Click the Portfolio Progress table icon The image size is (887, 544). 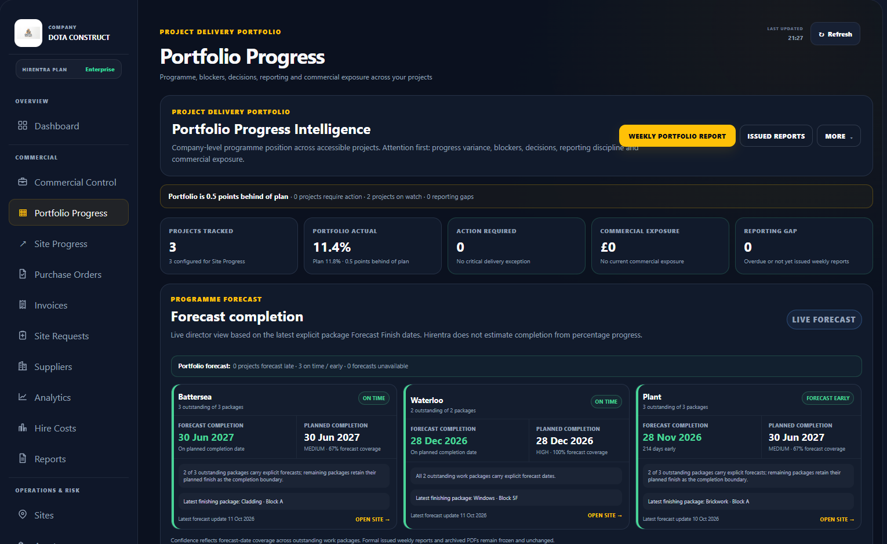23,213
